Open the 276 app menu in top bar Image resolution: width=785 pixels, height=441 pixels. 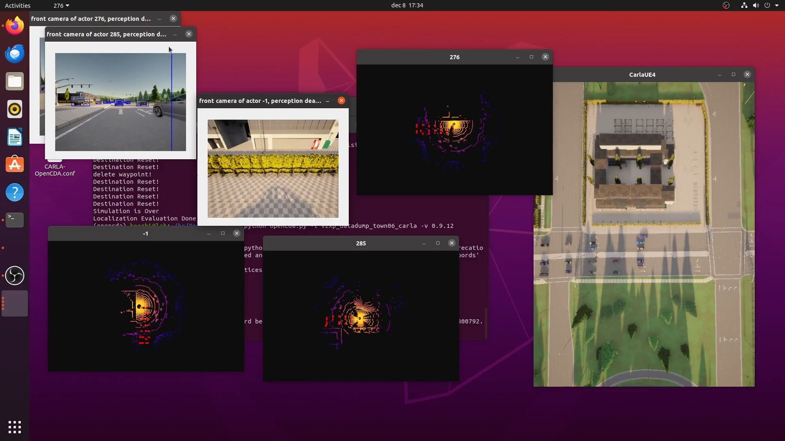pyautogui.click(x=61, y=5)
